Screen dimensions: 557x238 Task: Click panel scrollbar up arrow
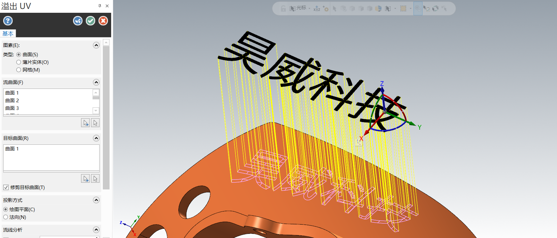pyautogui.click(x=106, y=42)
